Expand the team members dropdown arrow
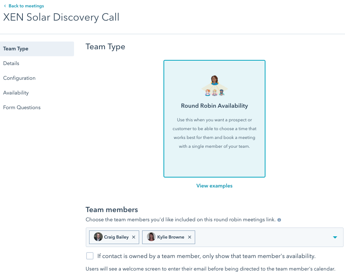The width and height of the screenshot is (345, 272). 335,237
